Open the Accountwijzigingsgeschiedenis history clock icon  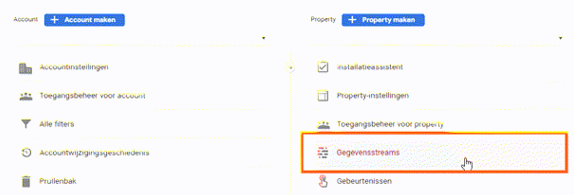click(26, 153)
